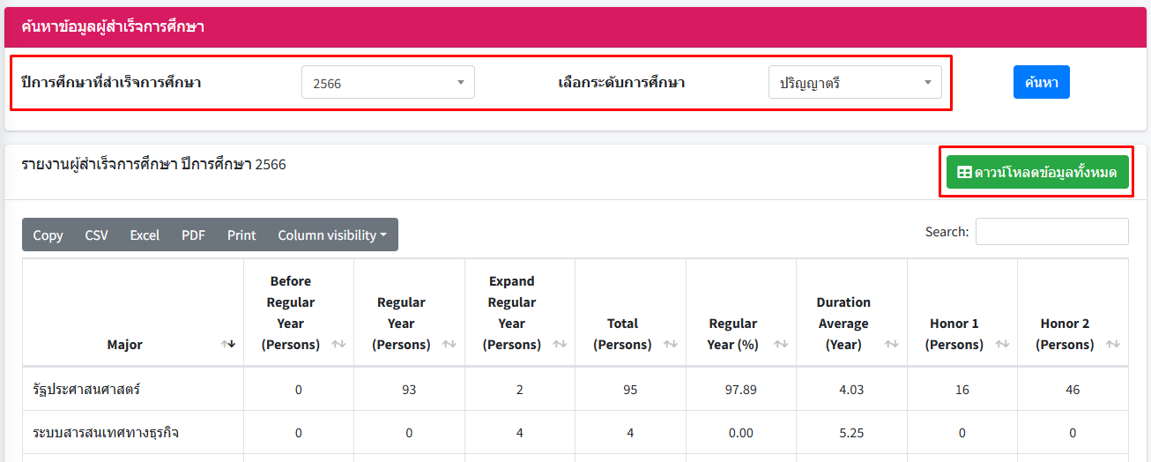1151x462 pixels.
Task: Expand the Column visibility menu
Action: (332, 235)
